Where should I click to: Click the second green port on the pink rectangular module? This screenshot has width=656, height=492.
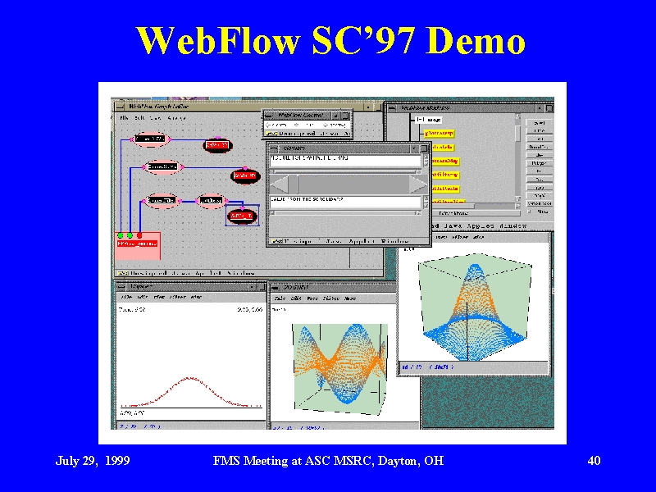click(130, 235)
